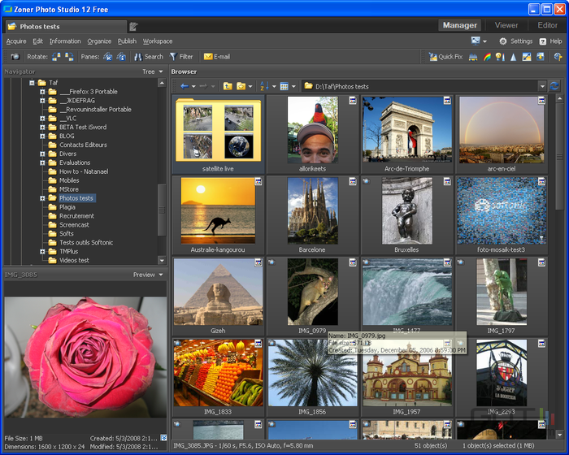The width and height of the screenshot is (569, 455).
Task: Select the Manager tab
Action: click(460, 25)
